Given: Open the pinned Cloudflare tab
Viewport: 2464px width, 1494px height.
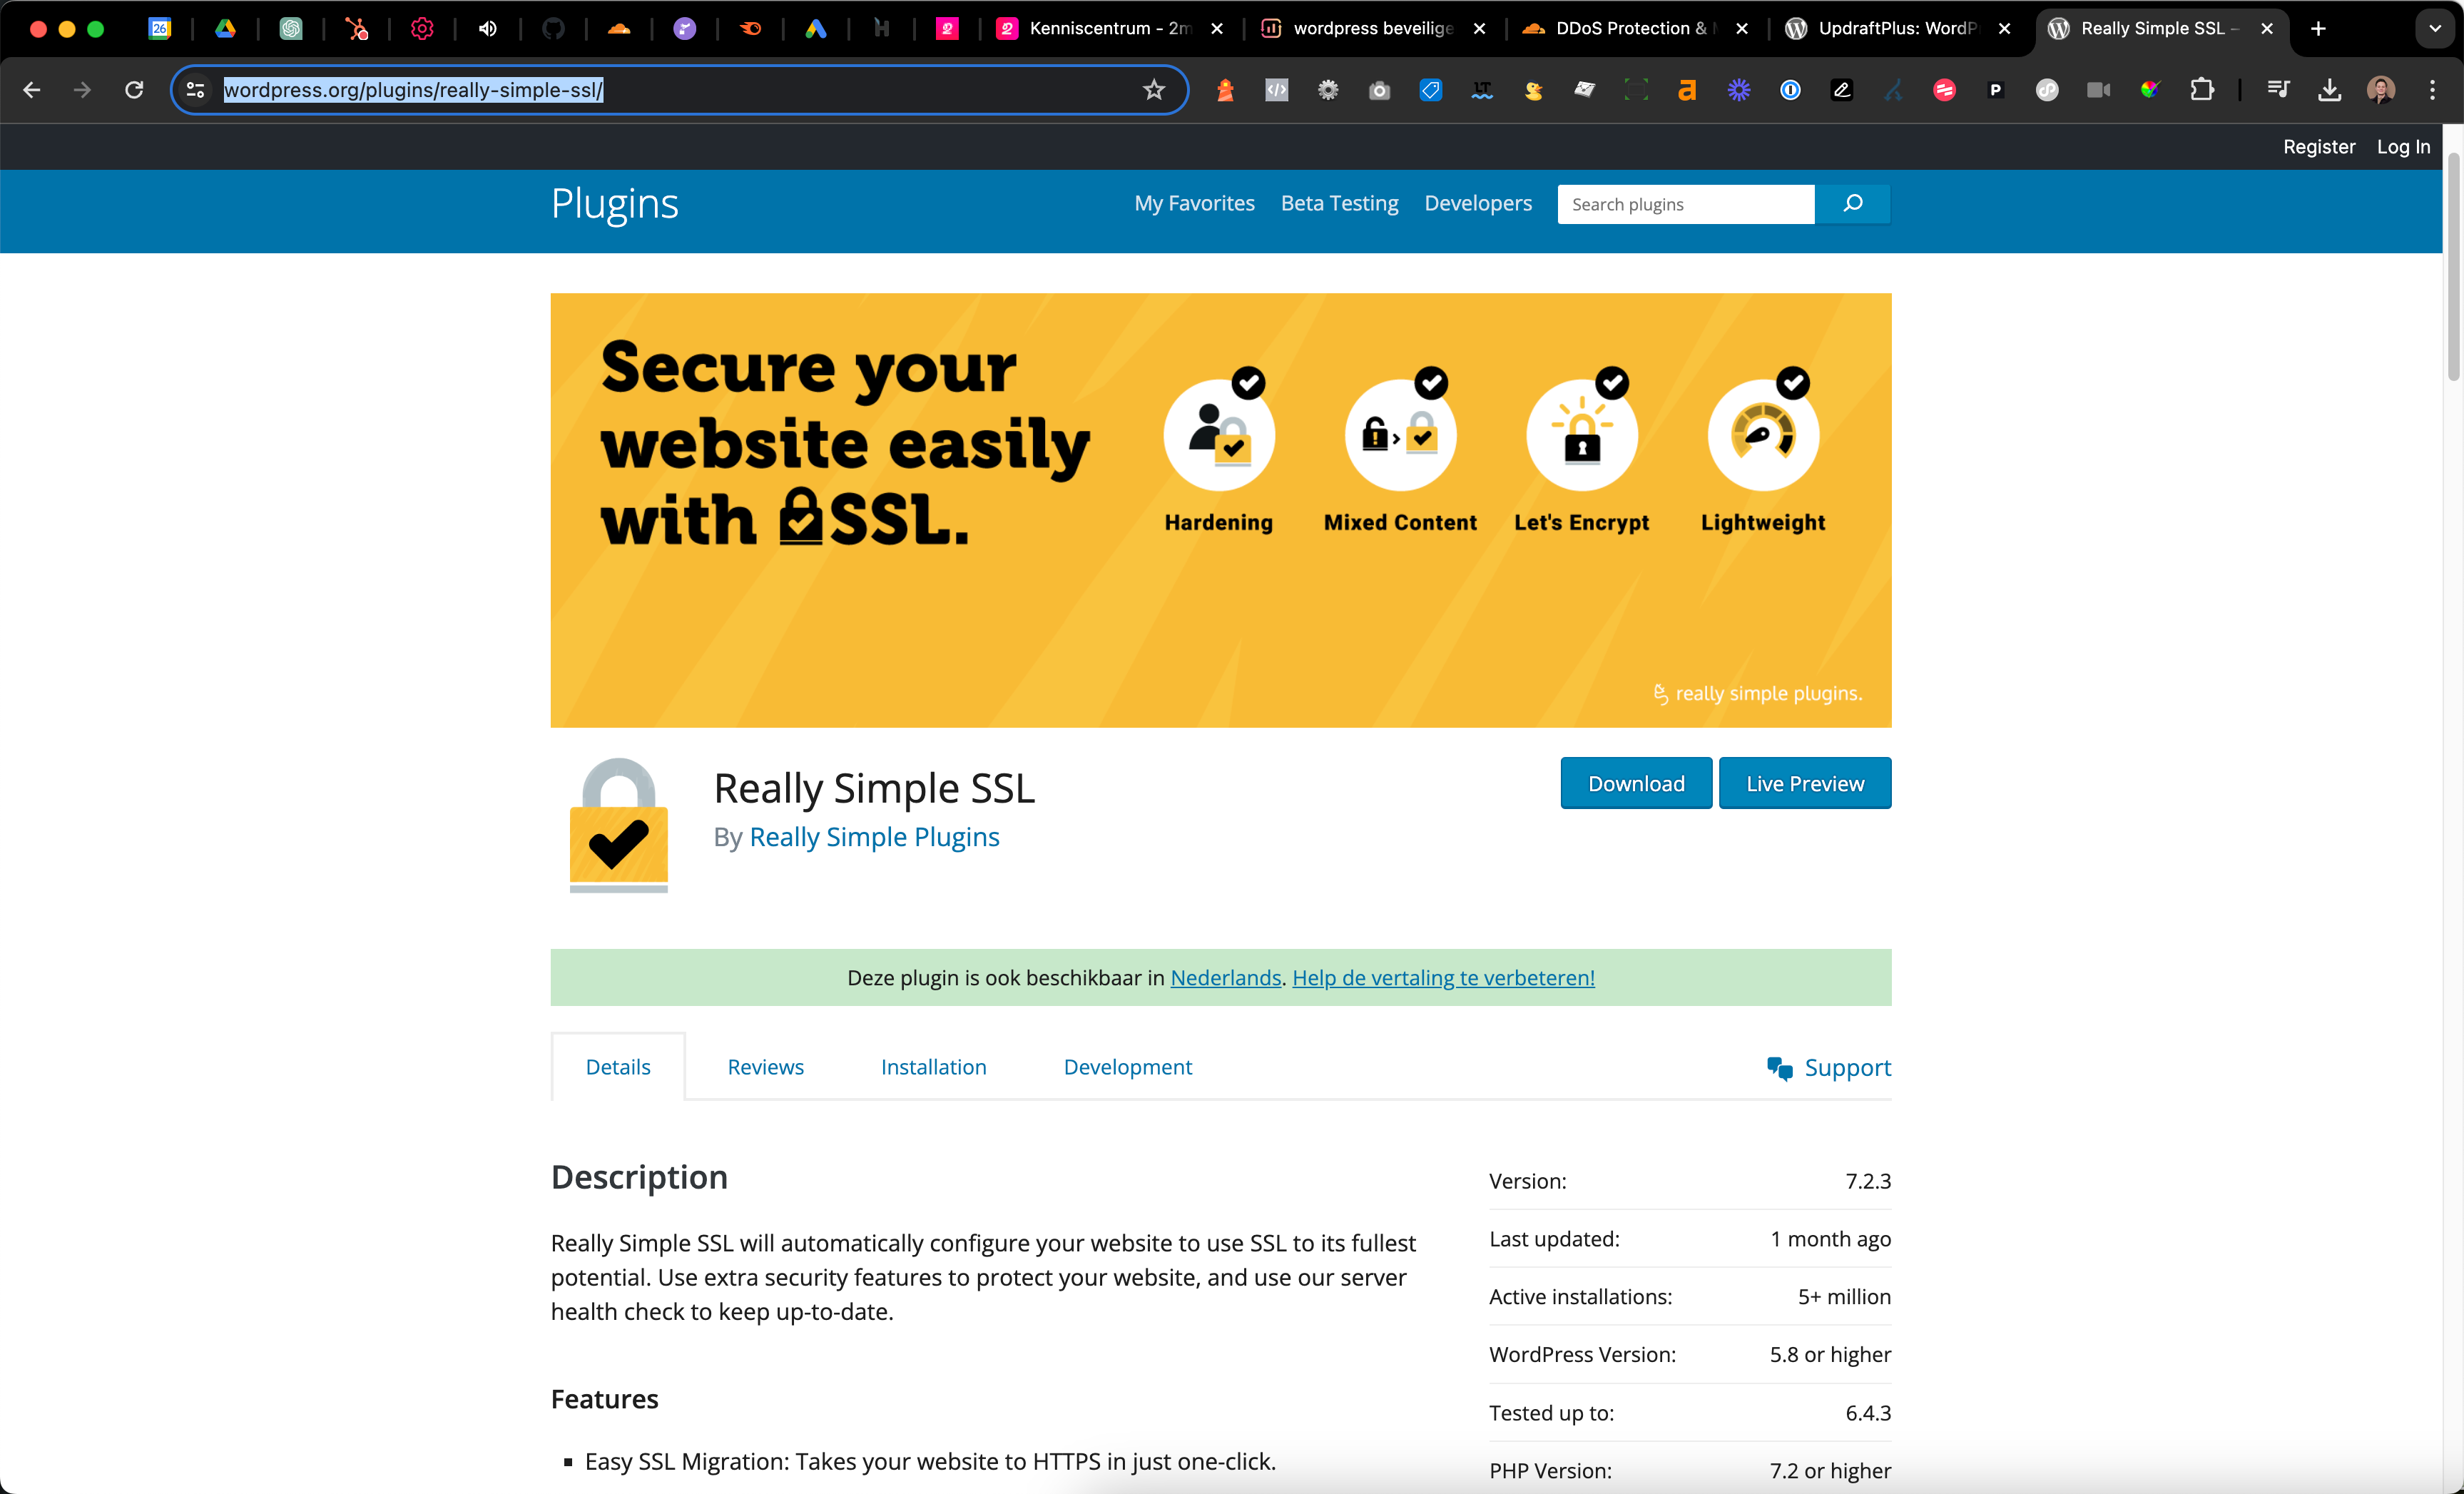Looking at the screenshot, I should [x=619, y=28].
